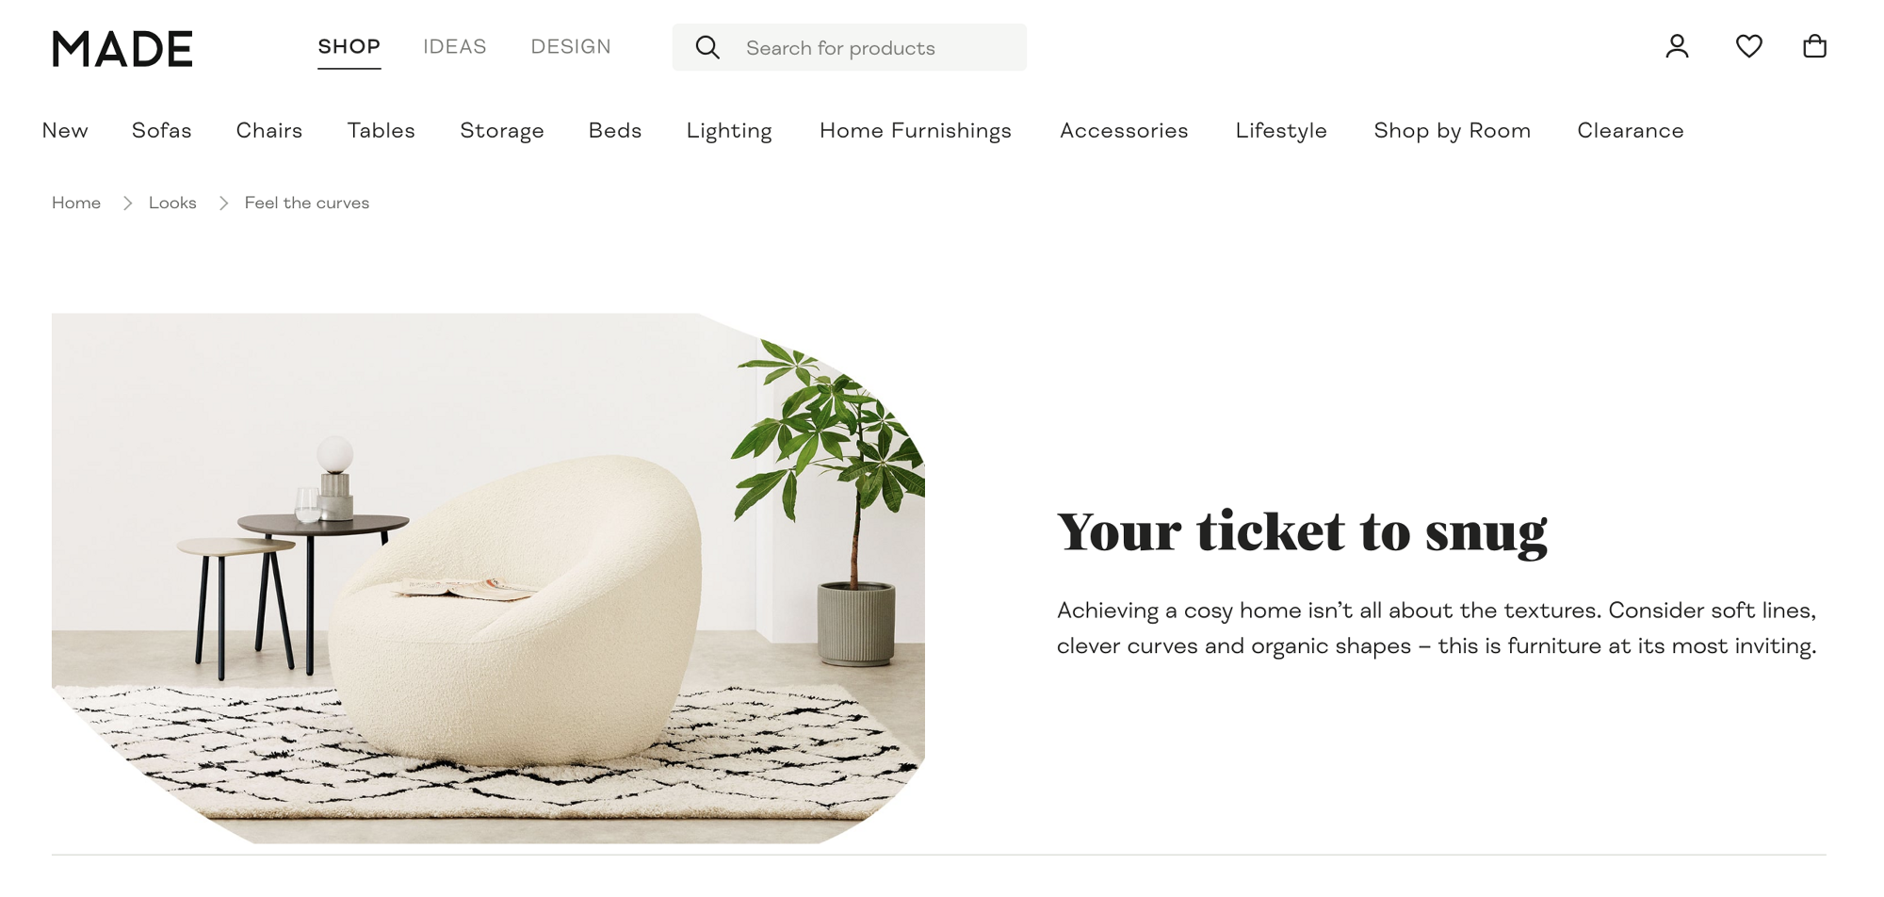The width and height of the screenshot is (1884, 897).
Task: Open the New arrivals menu
Action: (65, 130)
